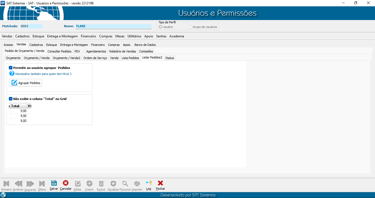
Task: Click the red Fechar X icon
Action: [160, 183]
